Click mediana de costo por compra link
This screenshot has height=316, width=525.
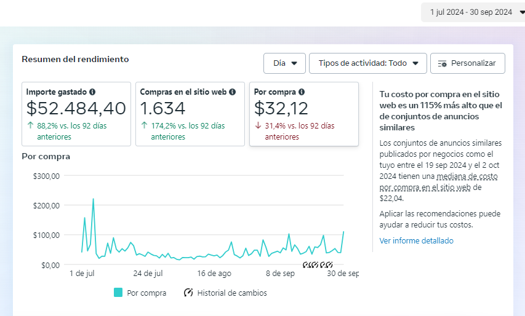[x=438, y=181]
